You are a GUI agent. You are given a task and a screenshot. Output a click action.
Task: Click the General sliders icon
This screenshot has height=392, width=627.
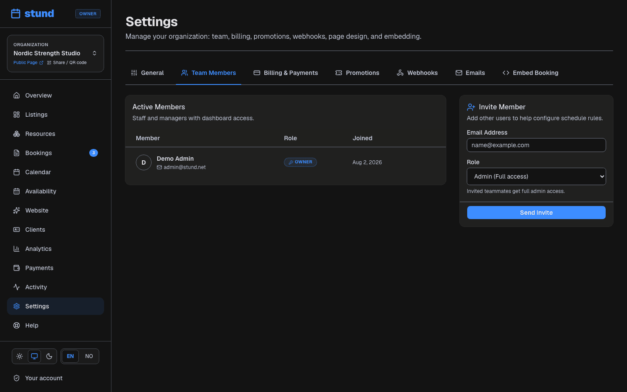134,73
